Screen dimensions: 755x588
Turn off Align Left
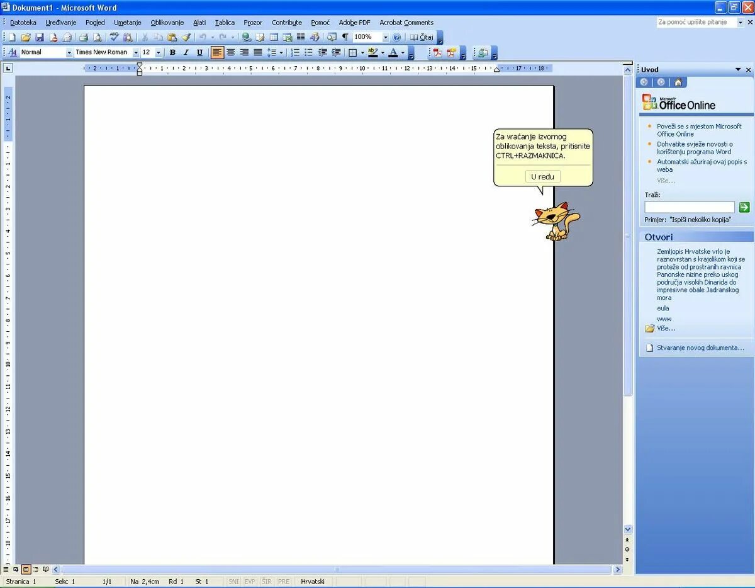tap(217, 52)
